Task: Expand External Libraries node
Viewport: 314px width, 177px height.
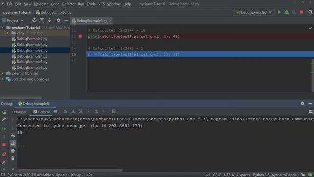Action: click(x=2, y=73)
